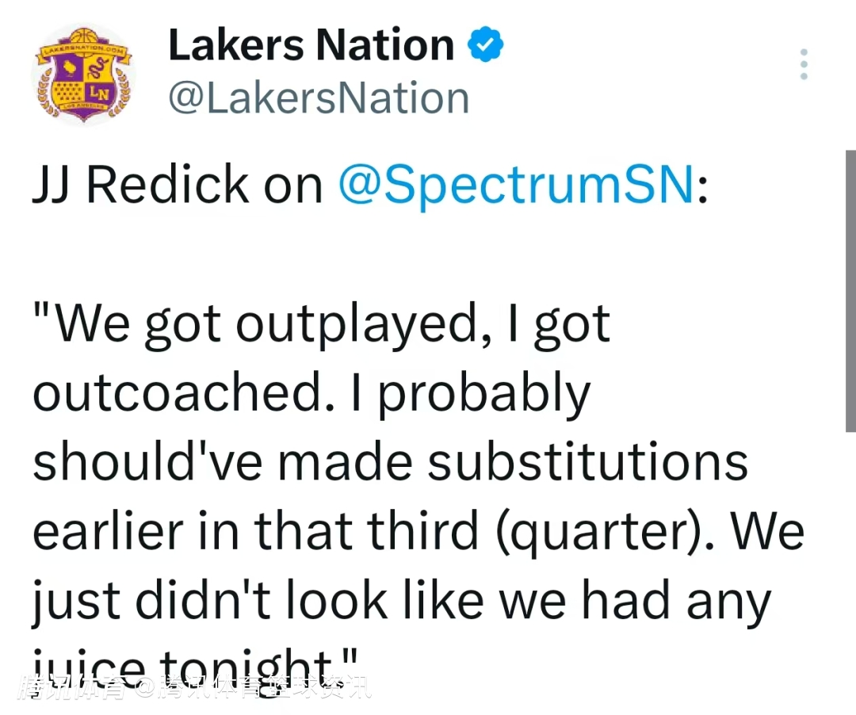856x715 pixels.
Task: Open the three-dot more options menu
Action: tap(804, 64)
